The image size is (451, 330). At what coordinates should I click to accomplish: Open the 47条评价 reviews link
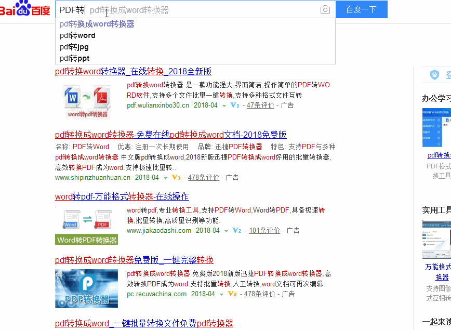(260, 105)
